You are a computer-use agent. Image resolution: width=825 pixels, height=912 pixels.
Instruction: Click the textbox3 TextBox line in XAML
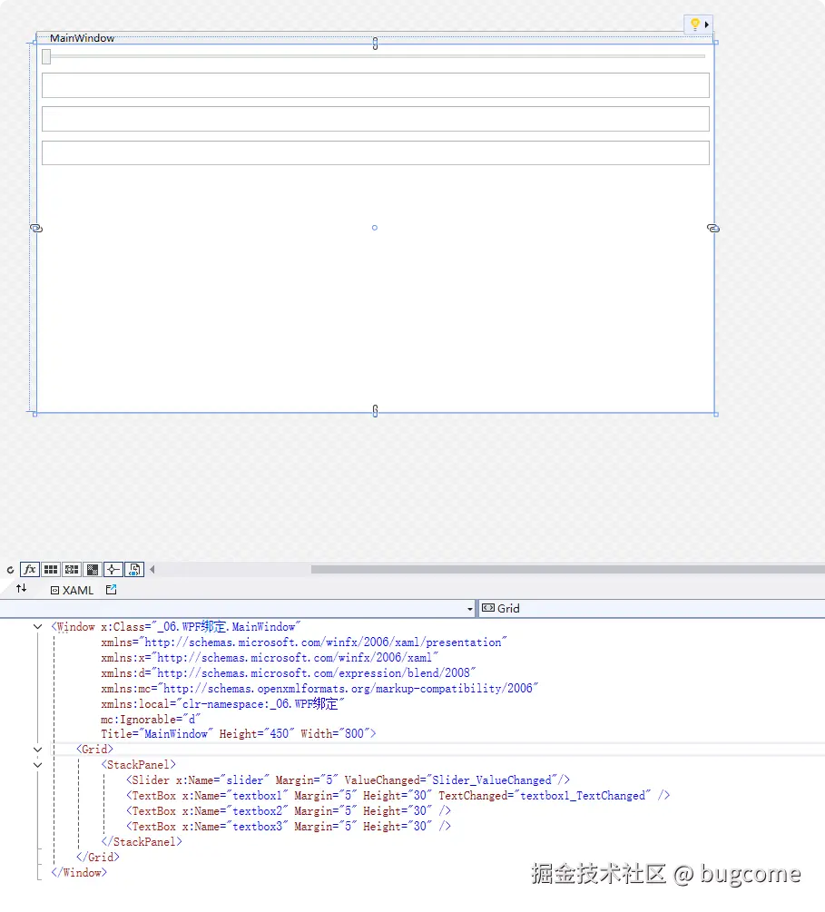(x=289, y=827)
